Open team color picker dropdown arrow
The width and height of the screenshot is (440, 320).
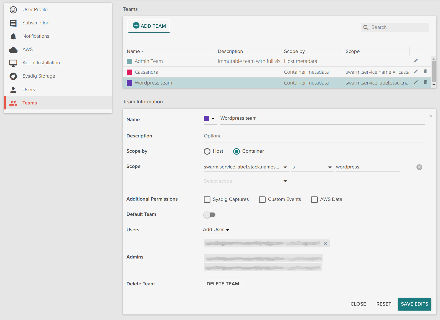pyautogui.click(x=213, y=119)
